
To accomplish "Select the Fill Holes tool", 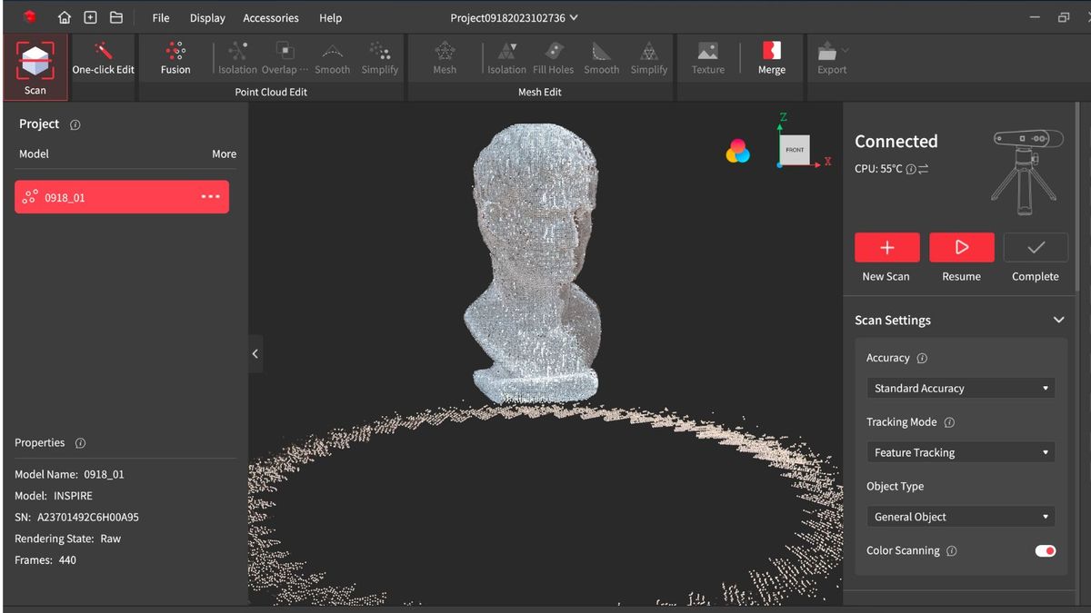I will [x=554, y=56].
